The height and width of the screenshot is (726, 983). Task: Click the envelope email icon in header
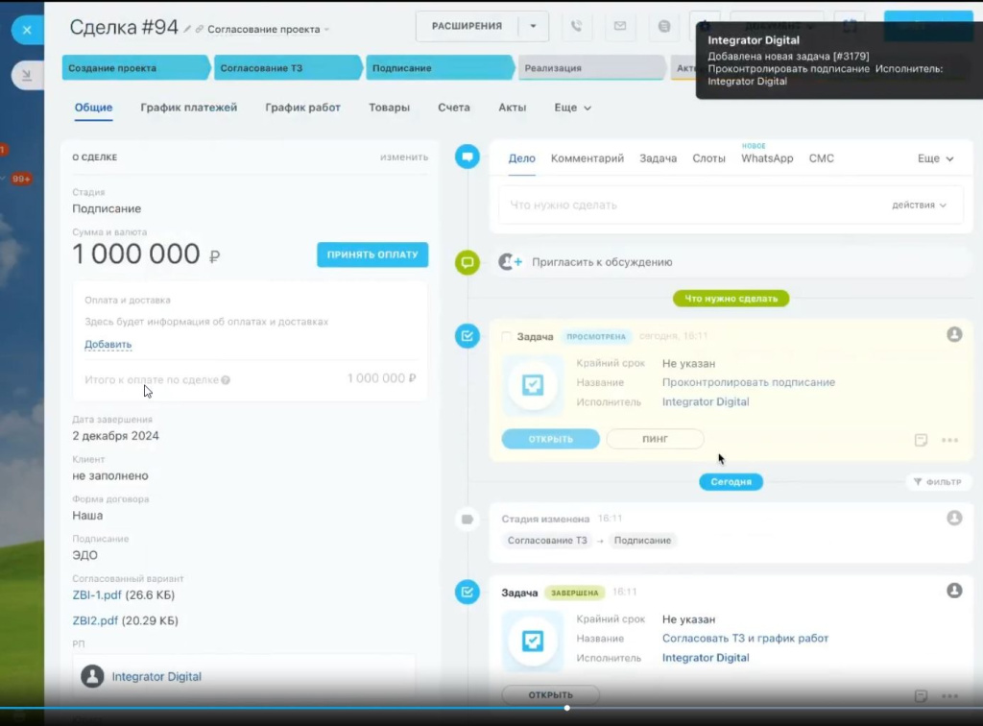tap(619, 27)
